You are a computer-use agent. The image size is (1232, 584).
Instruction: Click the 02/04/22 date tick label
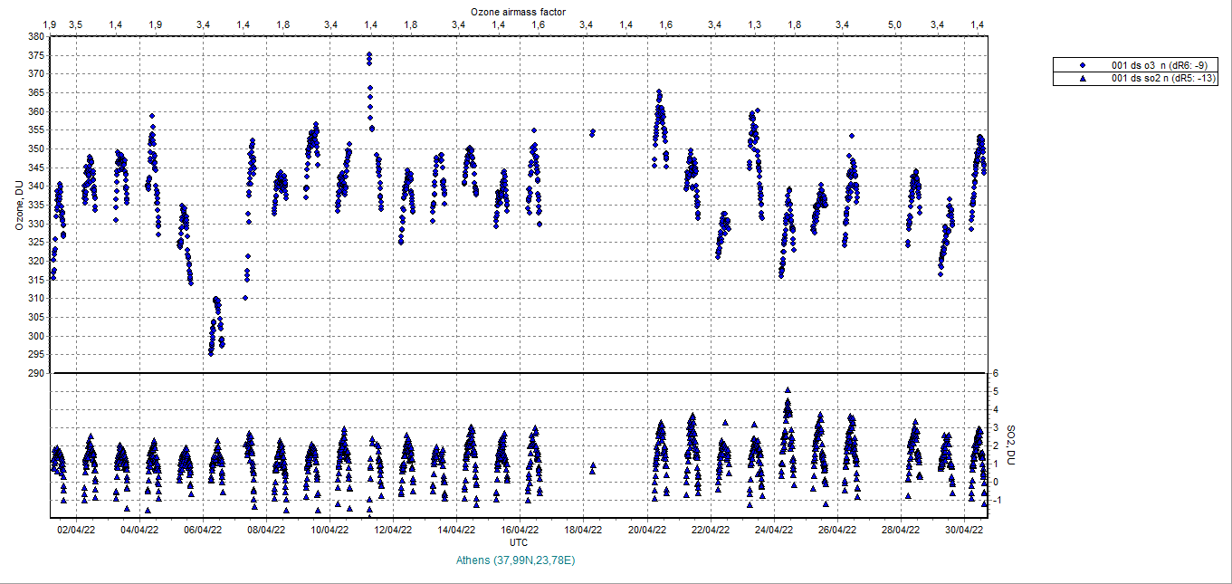[x=76, y=531]
